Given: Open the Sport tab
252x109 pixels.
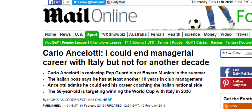Looking at the screenshot, I should tap(92, 35).
